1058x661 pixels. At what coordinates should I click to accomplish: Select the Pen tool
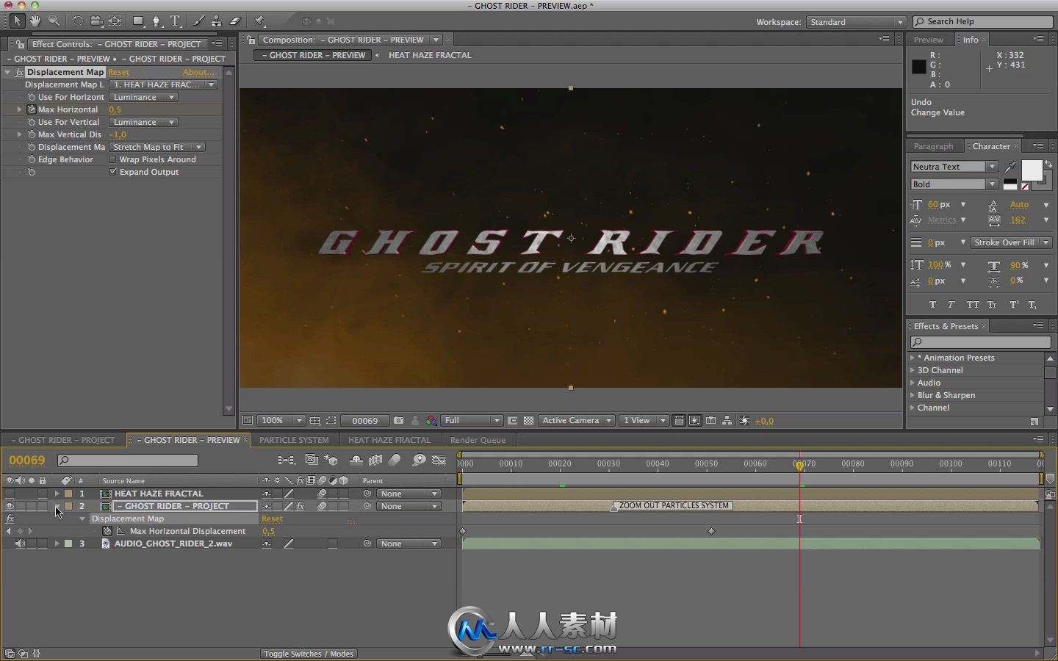(x=156, y=21)
